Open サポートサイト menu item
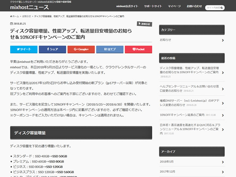 [x=153, y=6]
